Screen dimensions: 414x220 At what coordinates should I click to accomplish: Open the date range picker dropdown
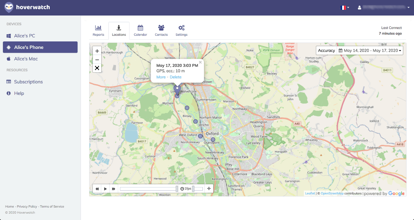pos(370,50)
